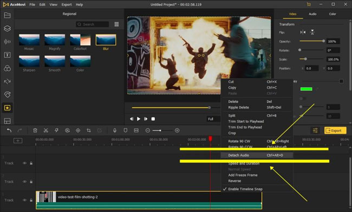This screenshot has height=212, width=352.
Task: Open the Split Screen layout sidebar icon
Action: point(7,121)
